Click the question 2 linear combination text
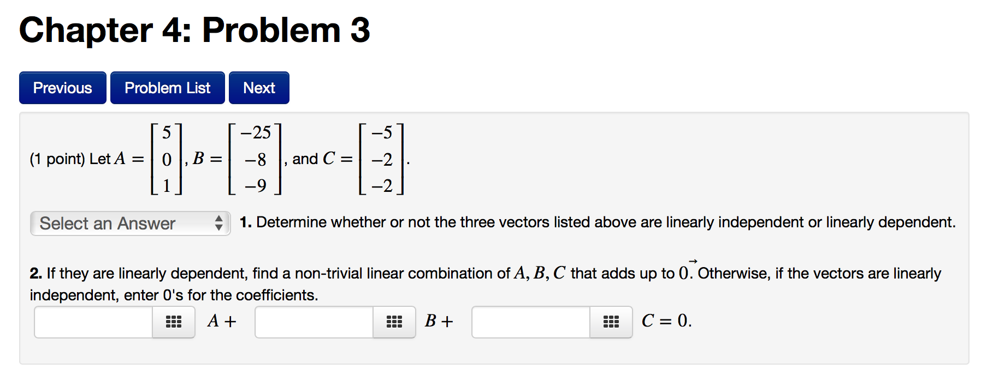The image size is (993, 387). (x=486, y=283)
